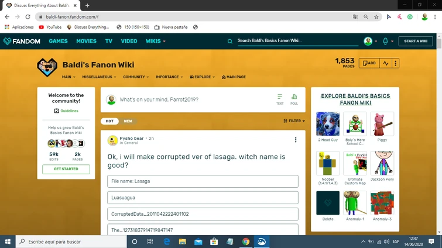
Task: Open the VIDEO menu item
Action: pyautogui.click(x=129, y=41)
